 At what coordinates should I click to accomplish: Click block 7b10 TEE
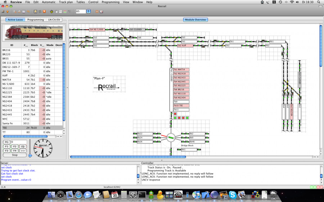pos(181,105)
